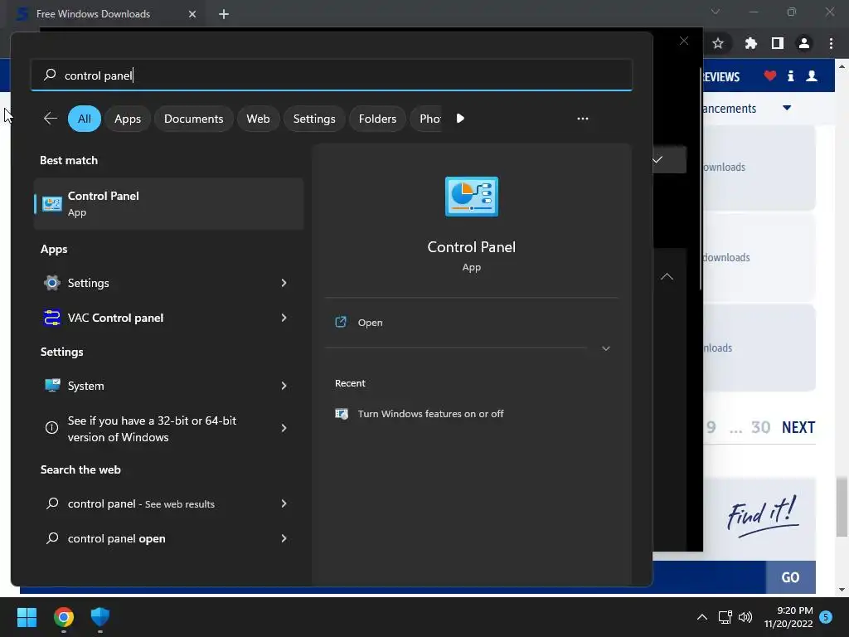Show more filter tabs with play arrow

click(x=460, y=119)
